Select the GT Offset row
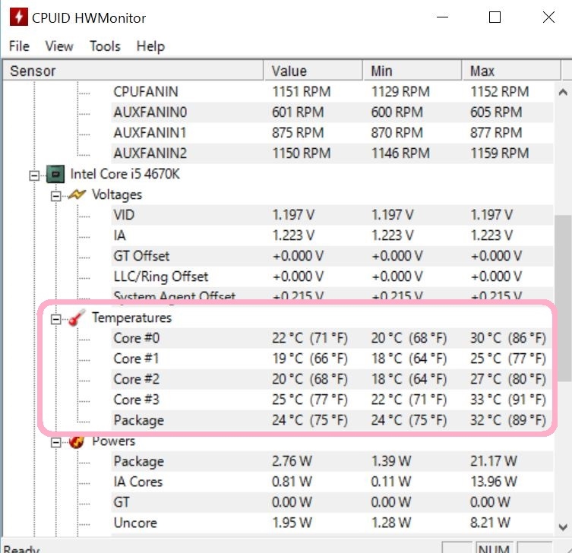 332,256
